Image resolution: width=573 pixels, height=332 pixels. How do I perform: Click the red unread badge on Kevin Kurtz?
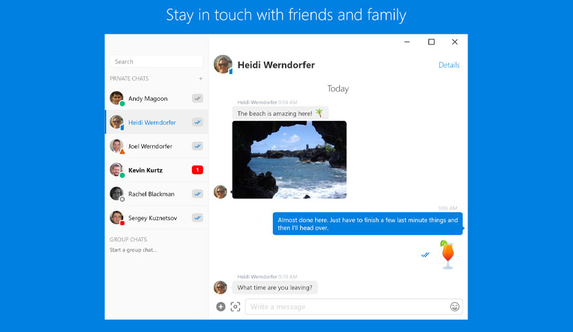coord(197,170)
